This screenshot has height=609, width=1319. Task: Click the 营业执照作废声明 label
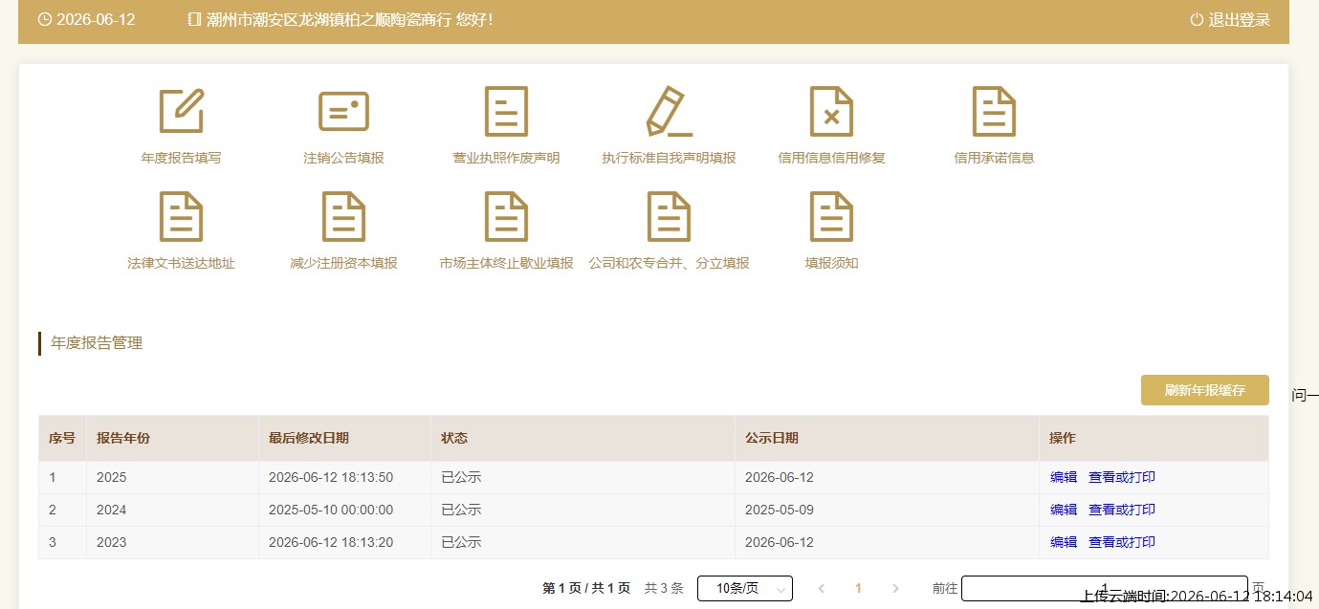click(506, 158)
